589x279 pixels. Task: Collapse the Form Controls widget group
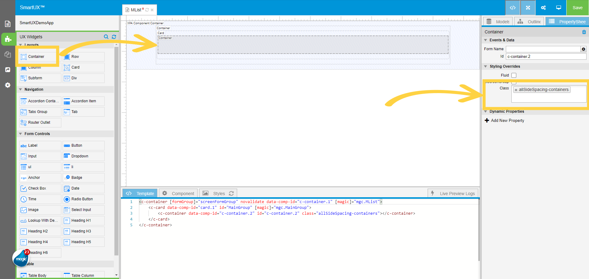[x=21, y=134]
